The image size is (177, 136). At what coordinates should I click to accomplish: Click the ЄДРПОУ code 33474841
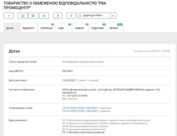point(67,71)
